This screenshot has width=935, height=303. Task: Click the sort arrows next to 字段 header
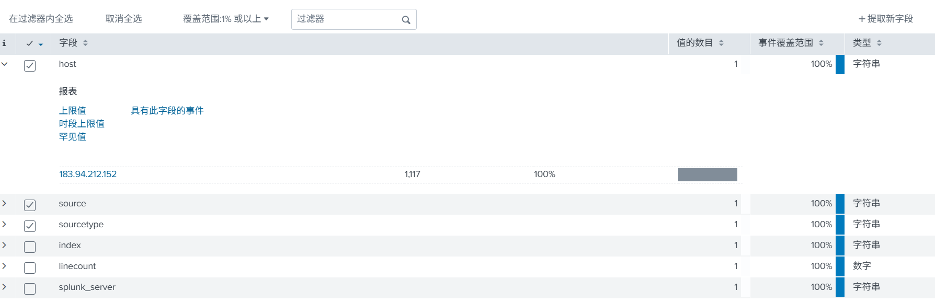pos(85,43)
